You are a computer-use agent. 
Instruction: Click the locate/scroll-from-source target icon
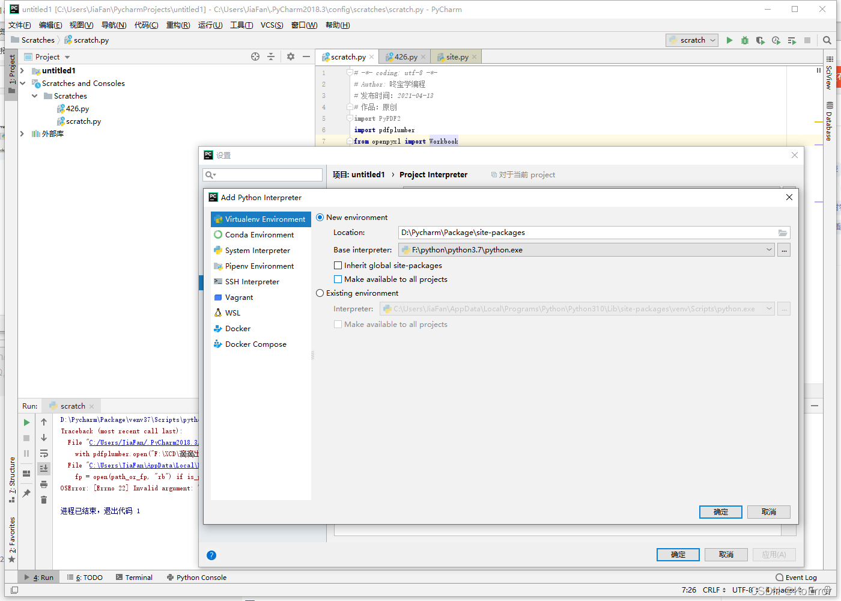[255, 56]
